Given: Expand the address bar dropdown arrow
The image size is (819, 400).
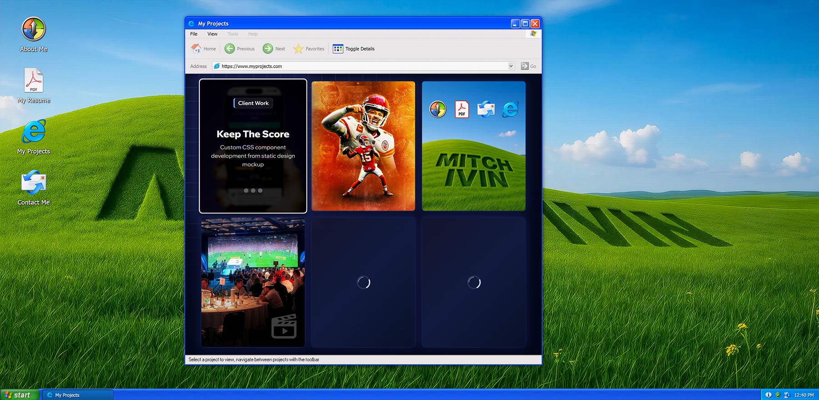Looking at the screenshot, I should pyautogui.click(x=511, y=66).
